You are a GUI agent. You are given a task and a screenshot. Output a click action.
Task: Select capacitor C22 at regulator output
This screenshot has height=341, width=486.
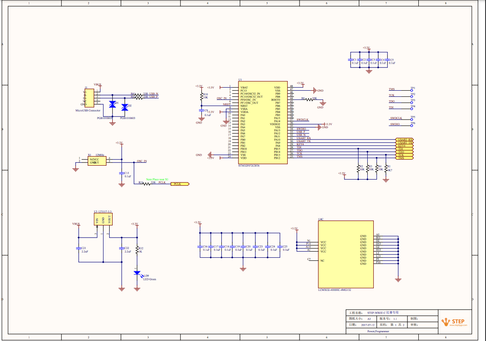point(121,248)
